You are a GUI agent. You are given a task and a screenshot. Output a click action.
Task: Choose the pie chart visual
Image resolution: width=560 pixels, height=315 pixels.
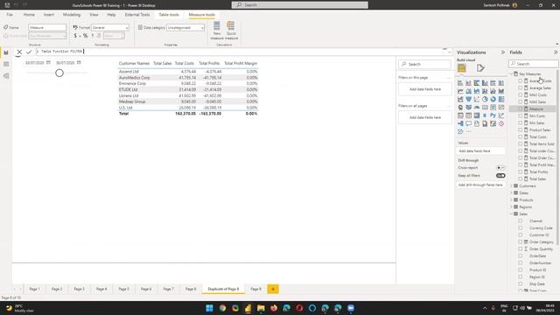[485, 99]
